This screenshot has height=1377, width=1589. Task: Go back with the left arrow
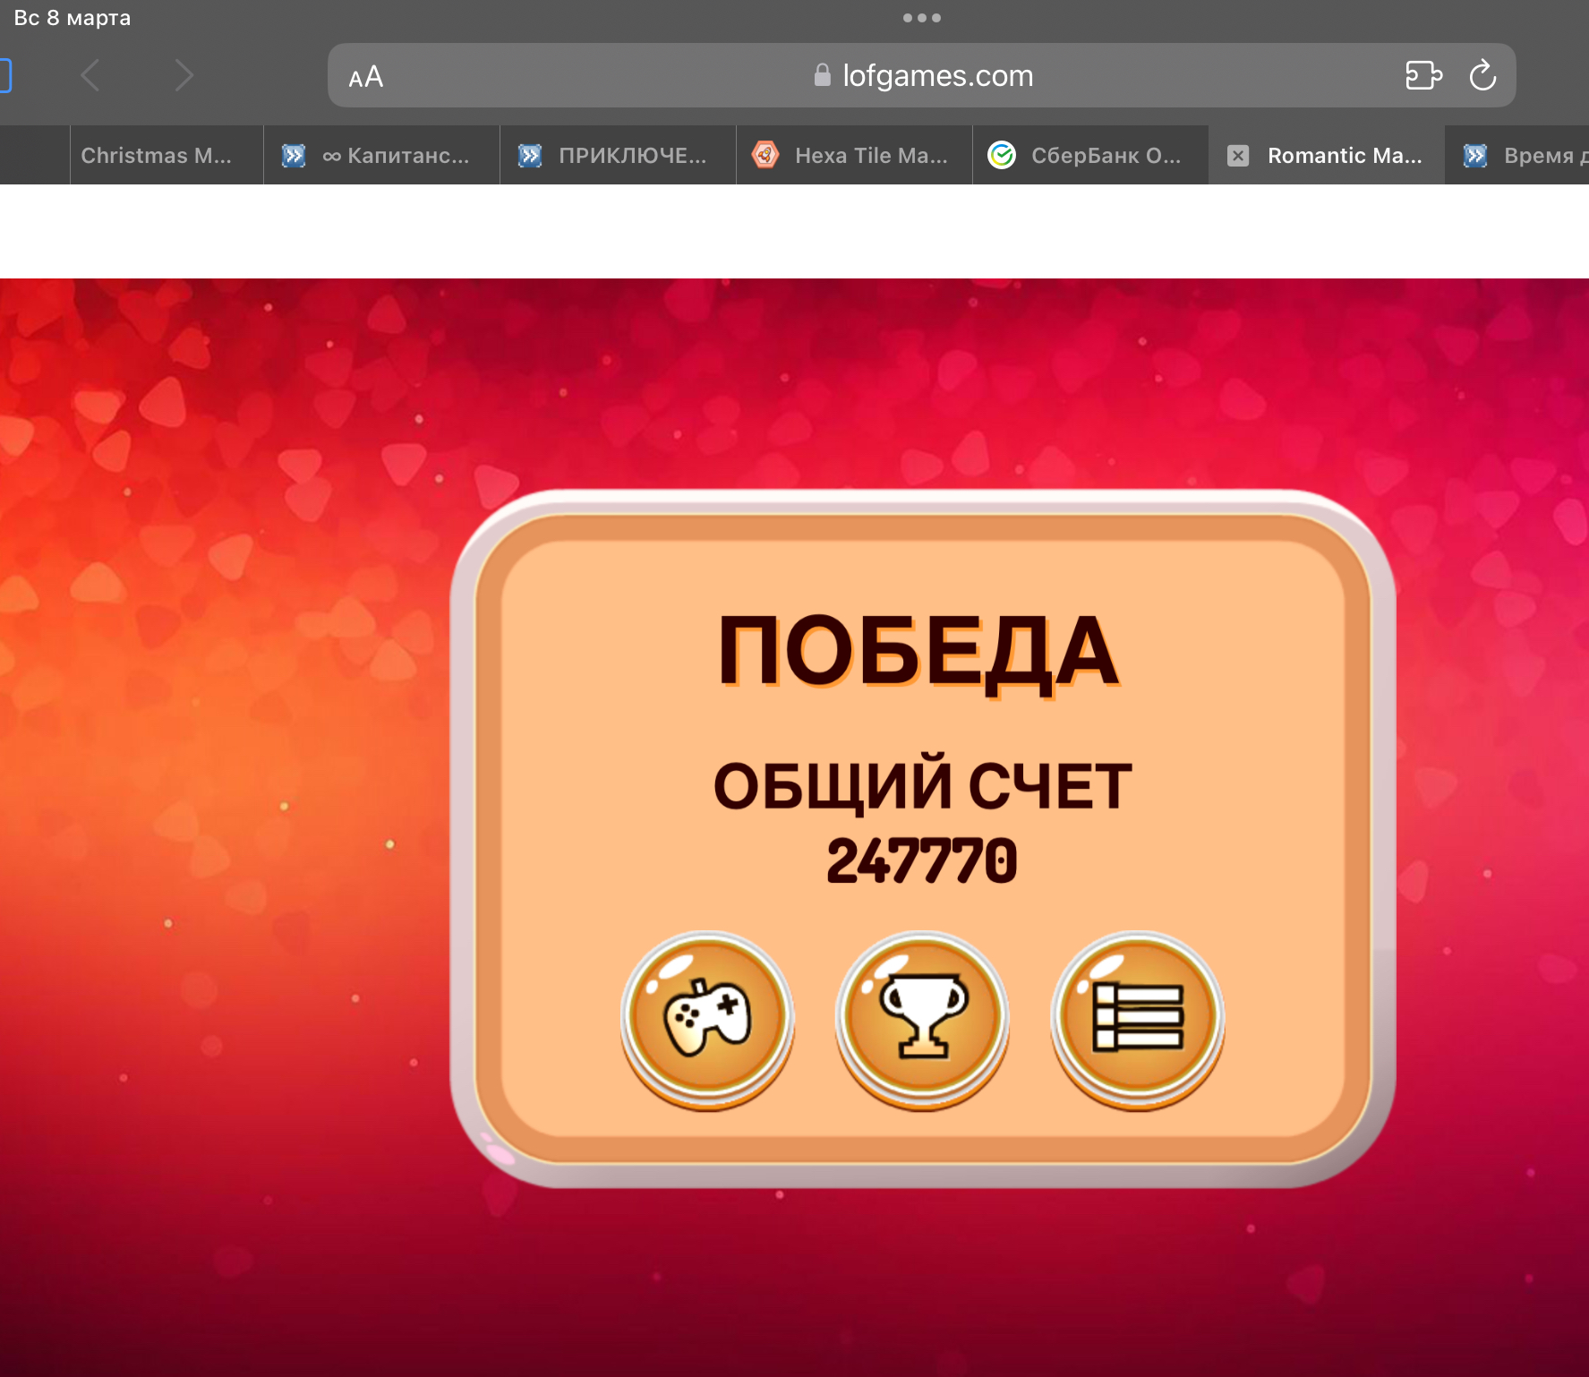click(90, 75)
